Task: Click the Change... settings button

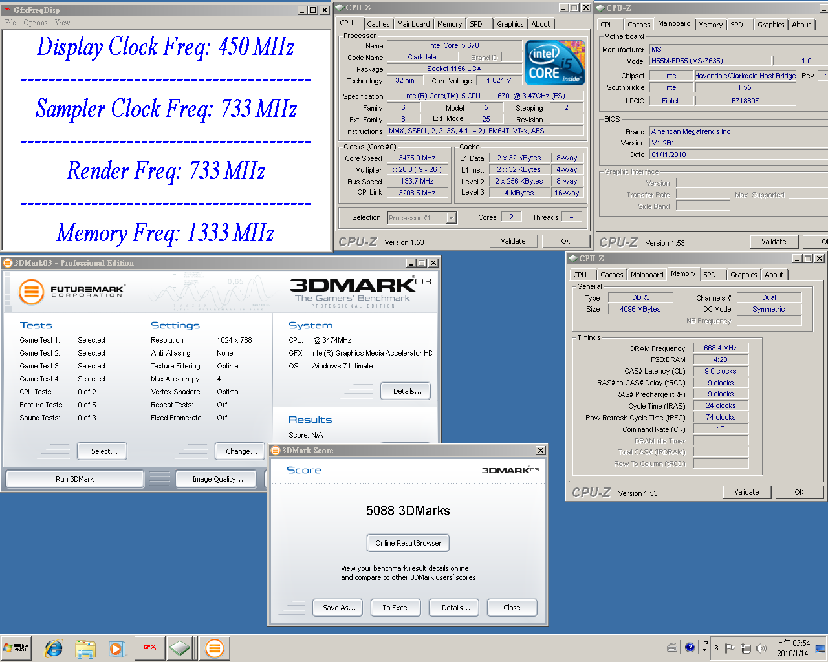Action: pyautogui.click(x=241, y=451)
